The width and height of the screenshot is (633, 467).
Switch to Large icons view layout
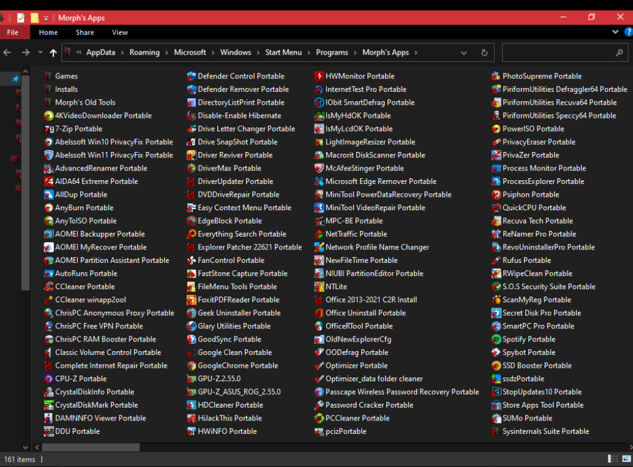(x=626, y=458)
